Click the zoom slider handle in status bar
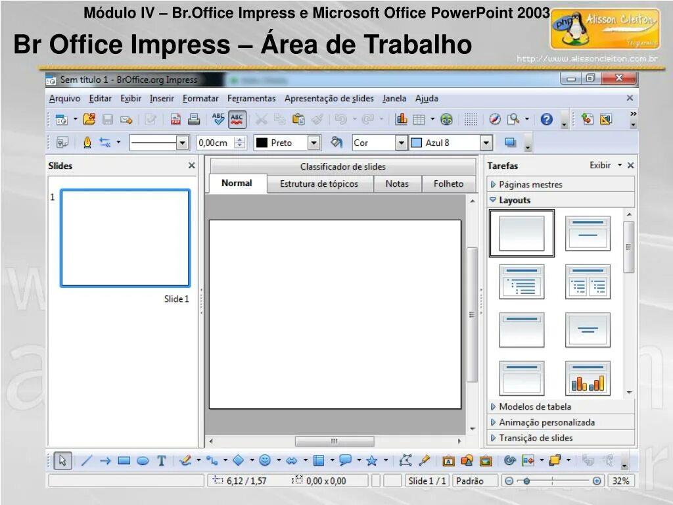673x505 pixels. [x=526, y=481]
